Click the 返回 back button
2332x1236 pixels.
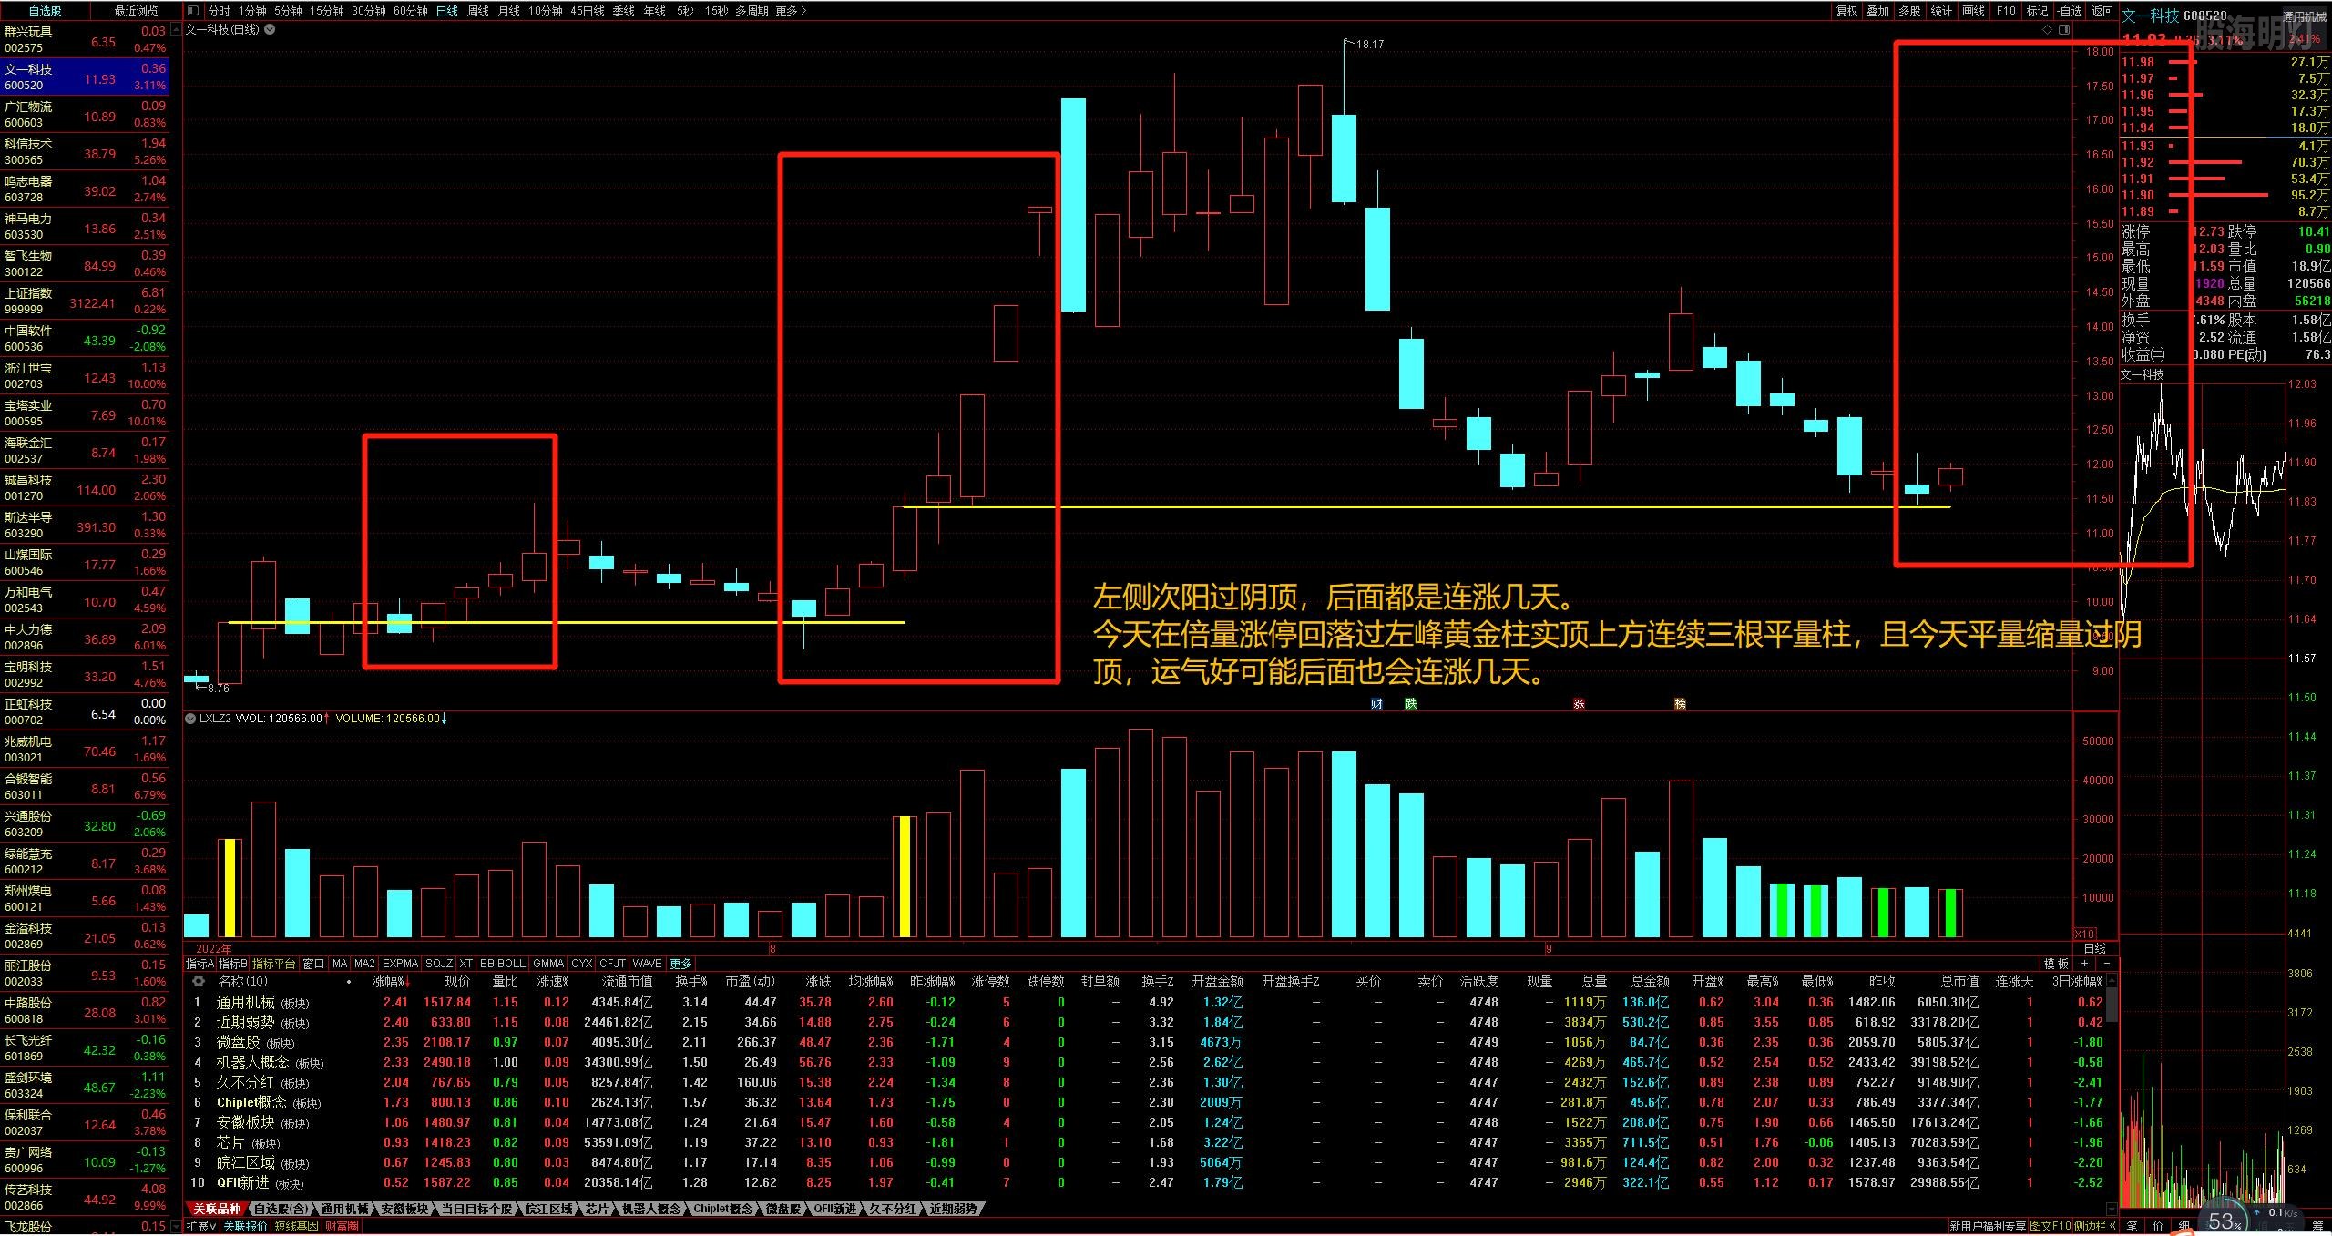point(2102,11)
